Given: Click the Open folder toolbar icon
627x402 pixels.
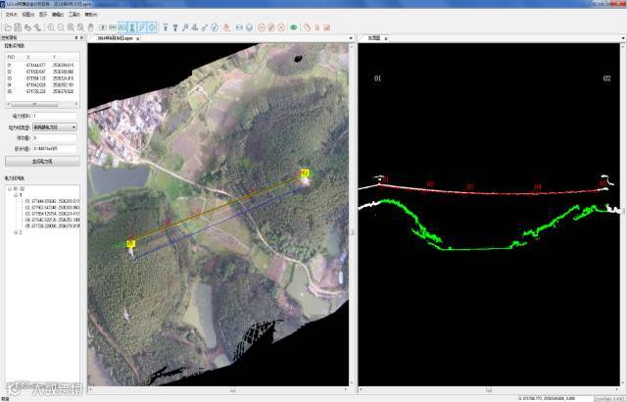Looking at the screenshot, I should (x=8, y=27).
